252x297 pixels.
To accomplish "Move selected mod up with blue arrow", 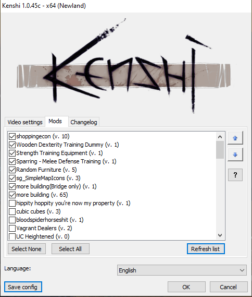I will pos(235,138).
